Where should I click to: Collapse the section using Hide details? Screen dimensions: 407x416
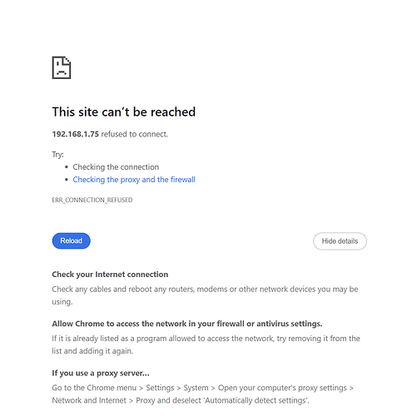[x=340, y=241]
